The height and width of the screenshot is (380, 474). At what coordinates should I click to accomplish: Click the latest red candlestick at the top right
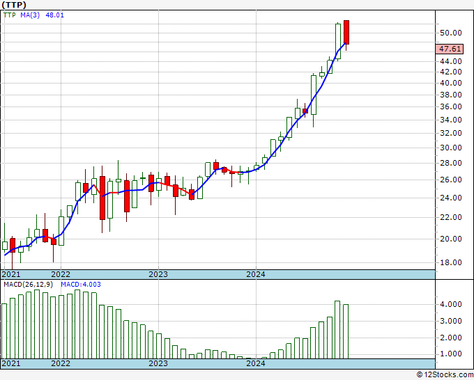pyautogui.click(x=346, y=33)
